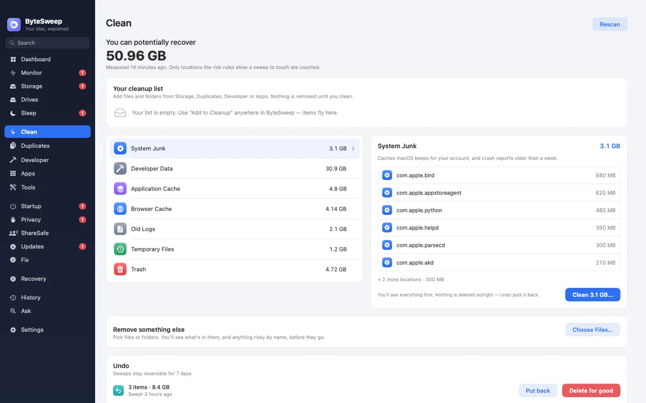This screenshot has width=646, height=403.
Task: Open Monitor in the sidebar
Action: pos(48,73)
